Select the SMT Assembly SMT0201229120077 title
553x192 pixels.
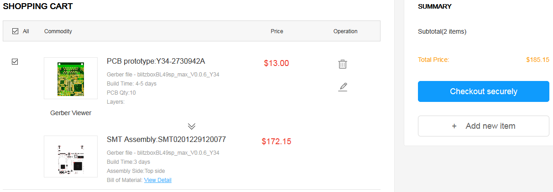166,140
